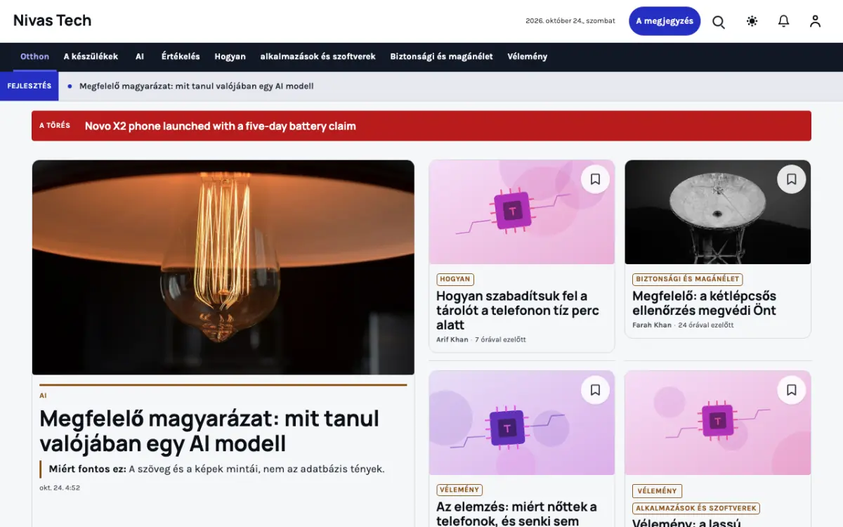Viewport: 843px width, 527px height.
Task: Open headline 'Az elemzés: miért nőttek'
Action: coord(516,514)
